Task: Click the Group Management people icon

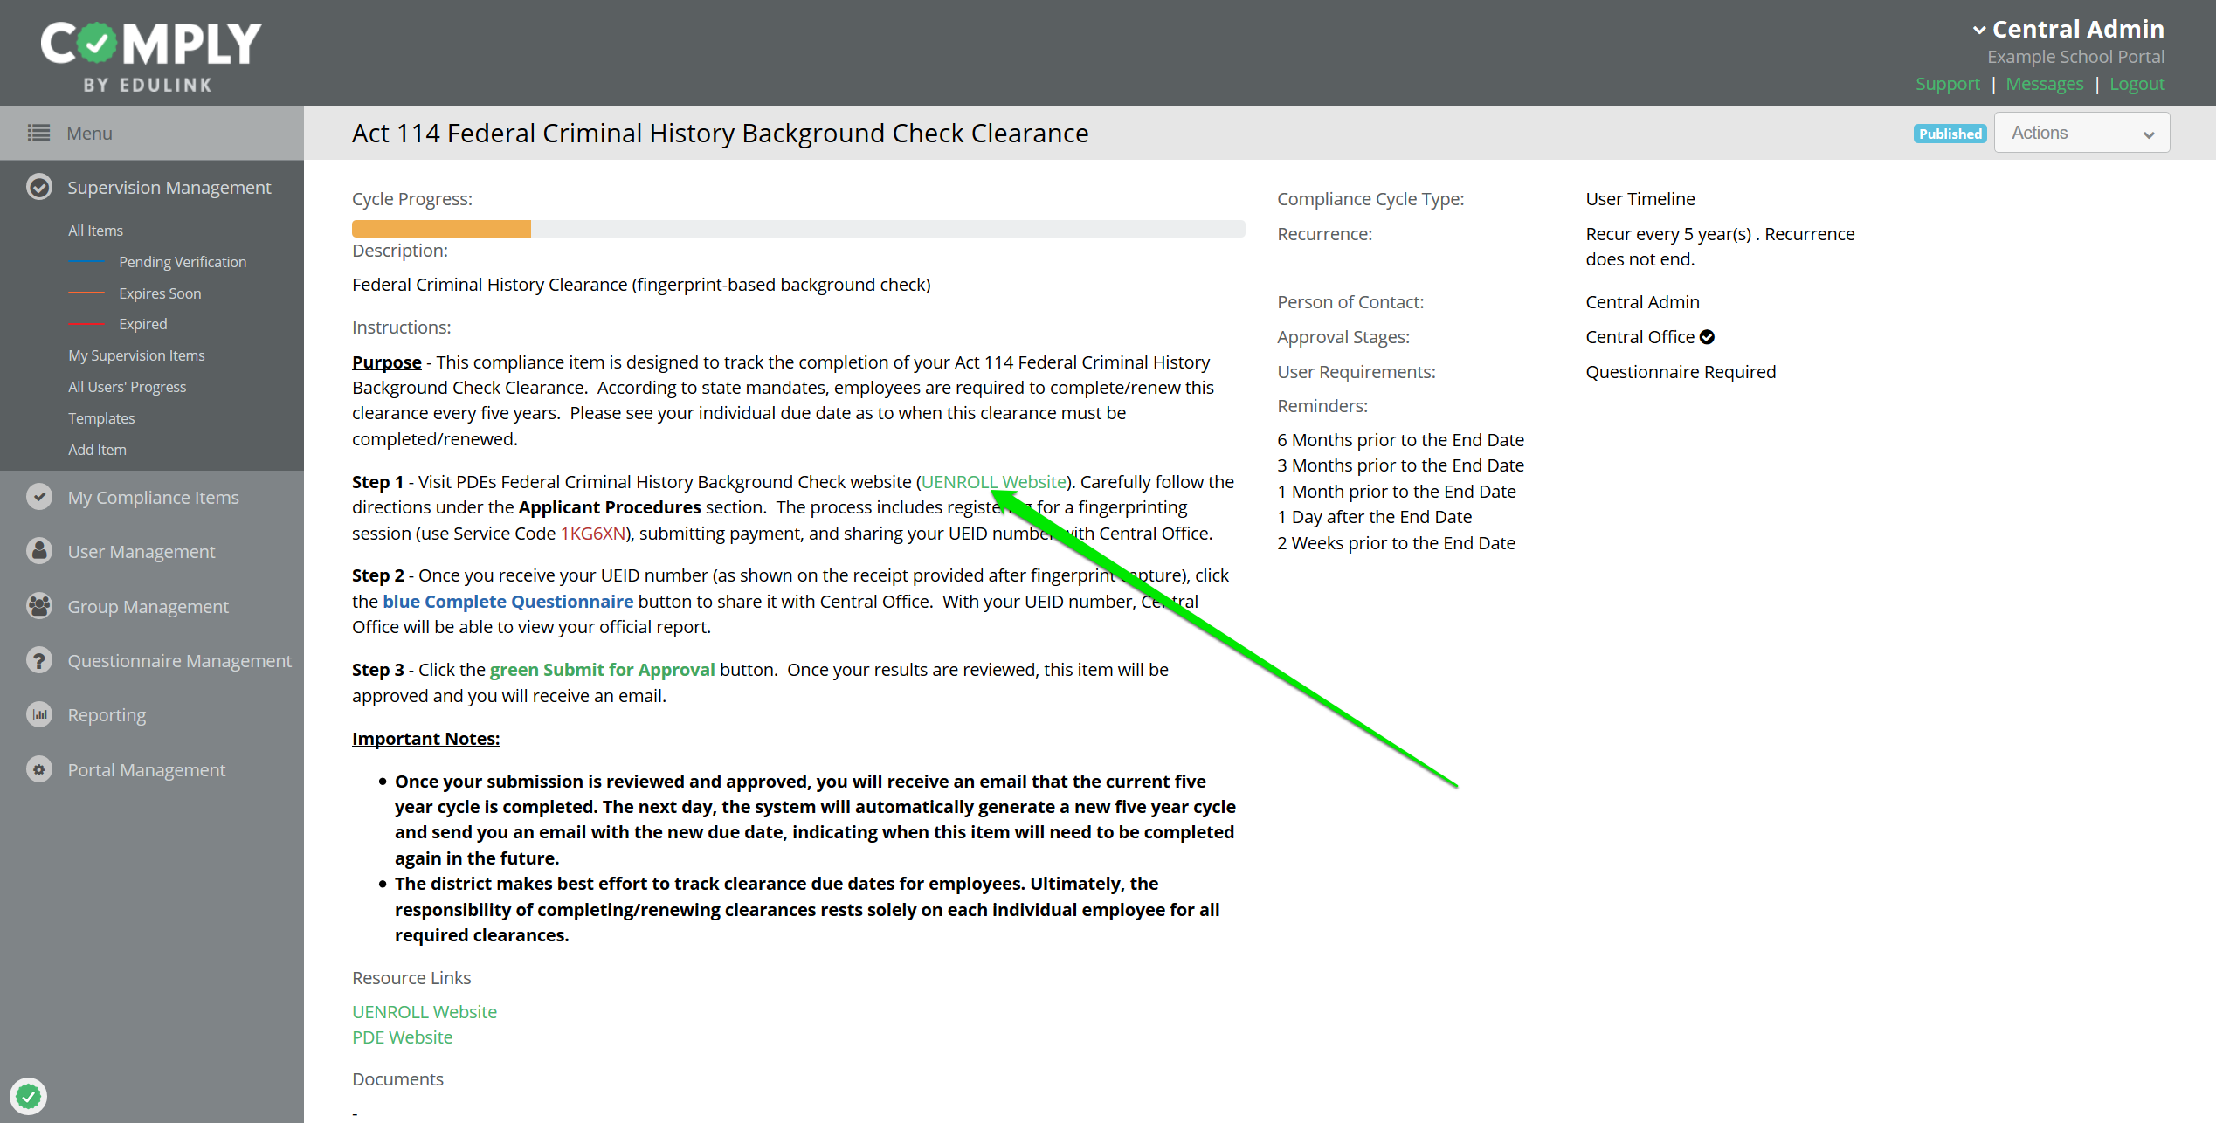Action: (38, 606)
